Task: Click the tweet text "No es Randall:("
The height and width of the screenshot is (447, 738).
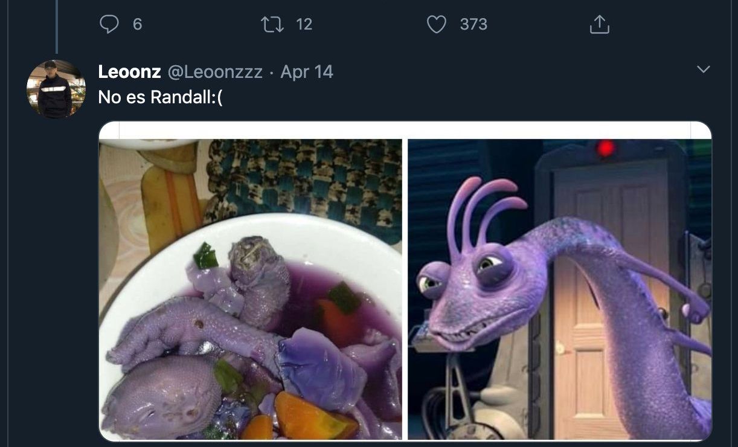Action: (160, 97)
